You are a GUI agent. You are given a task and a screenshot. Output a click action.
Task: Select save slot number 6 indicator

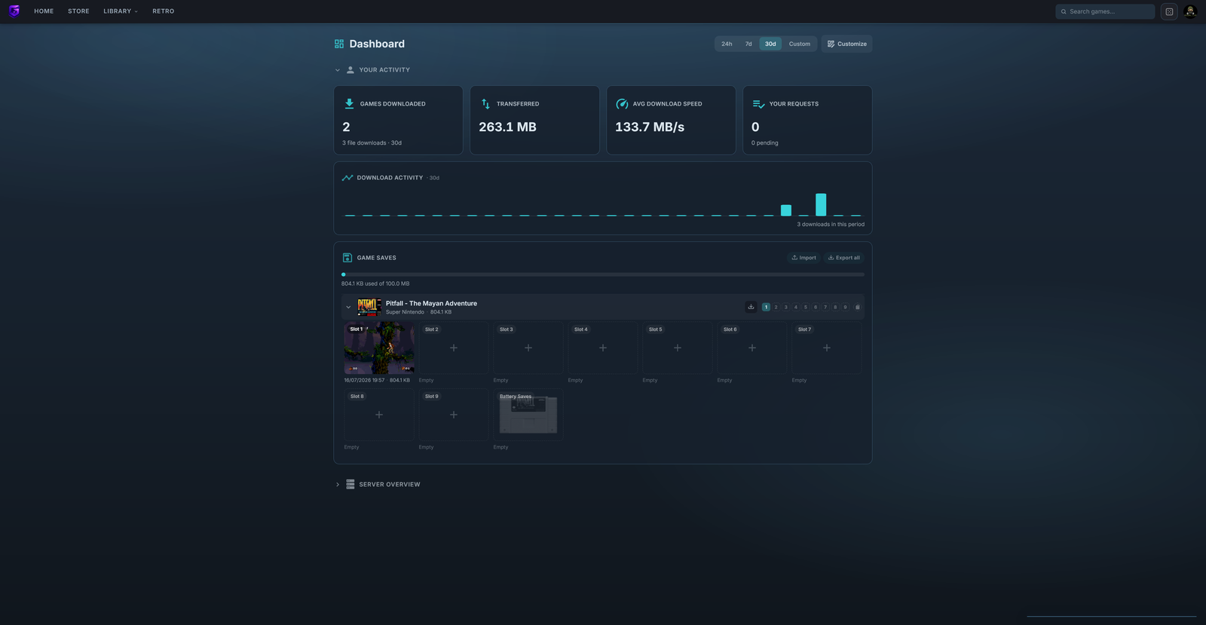pyautogui.click(x=816, y=307)
